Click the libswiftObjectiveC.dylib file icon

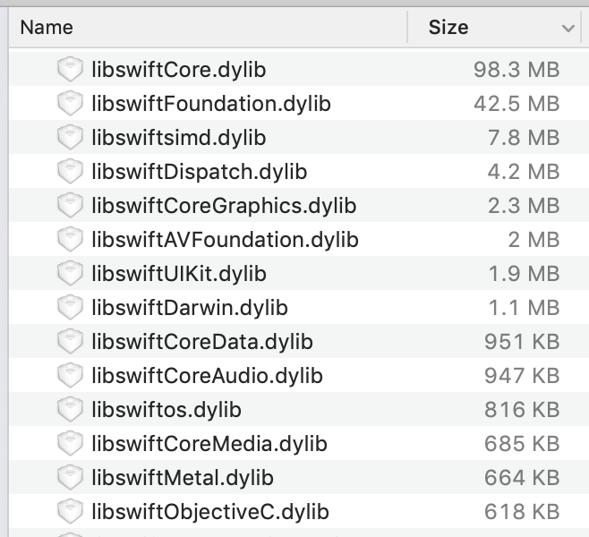point(70,511)
